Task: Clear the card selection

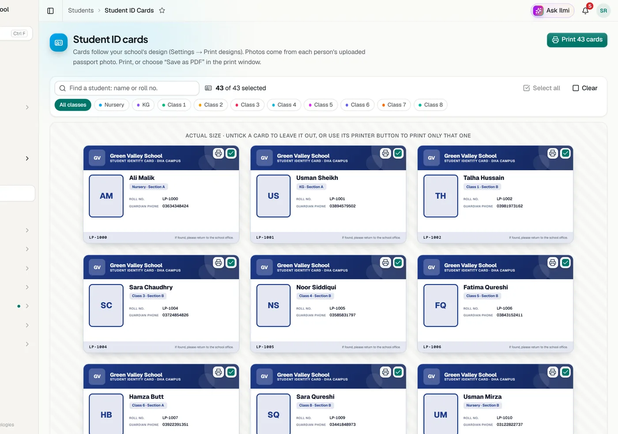Action: pos(585,88)
